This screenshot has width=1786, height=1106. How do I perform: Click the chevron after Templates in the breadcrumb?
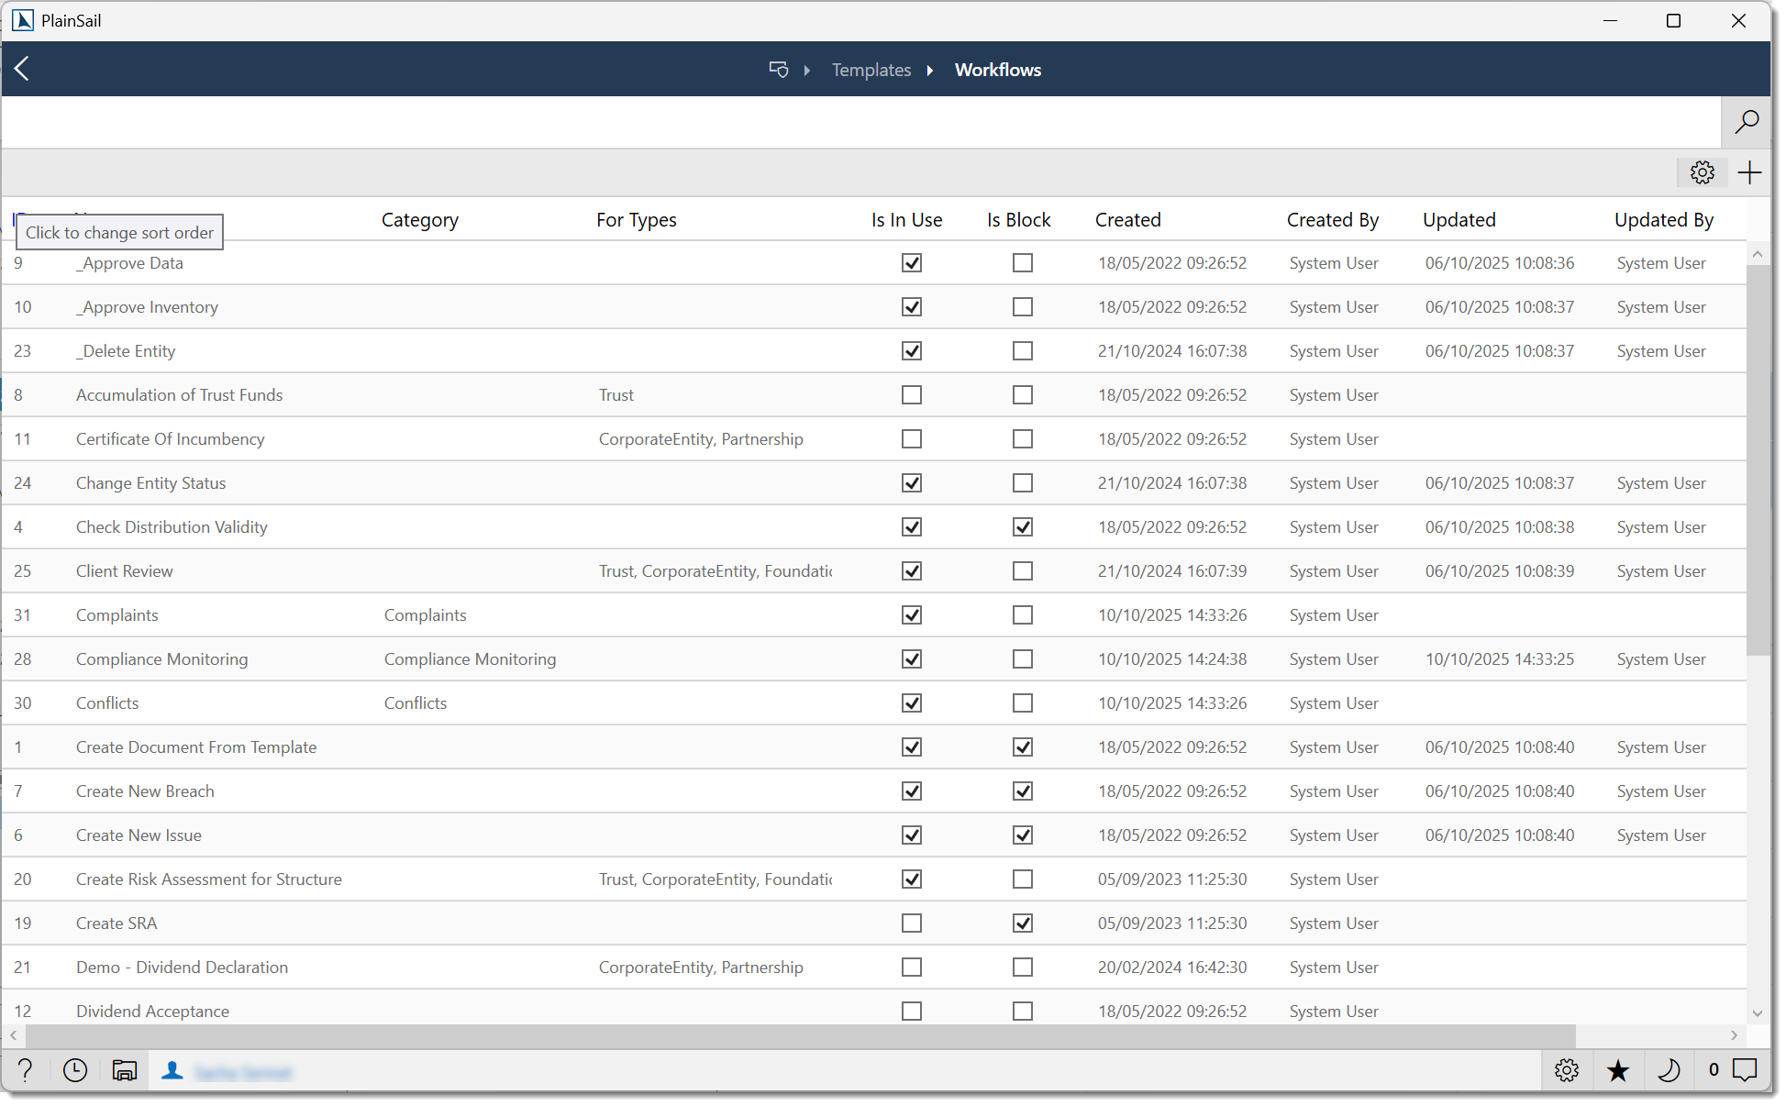[930, 70]
